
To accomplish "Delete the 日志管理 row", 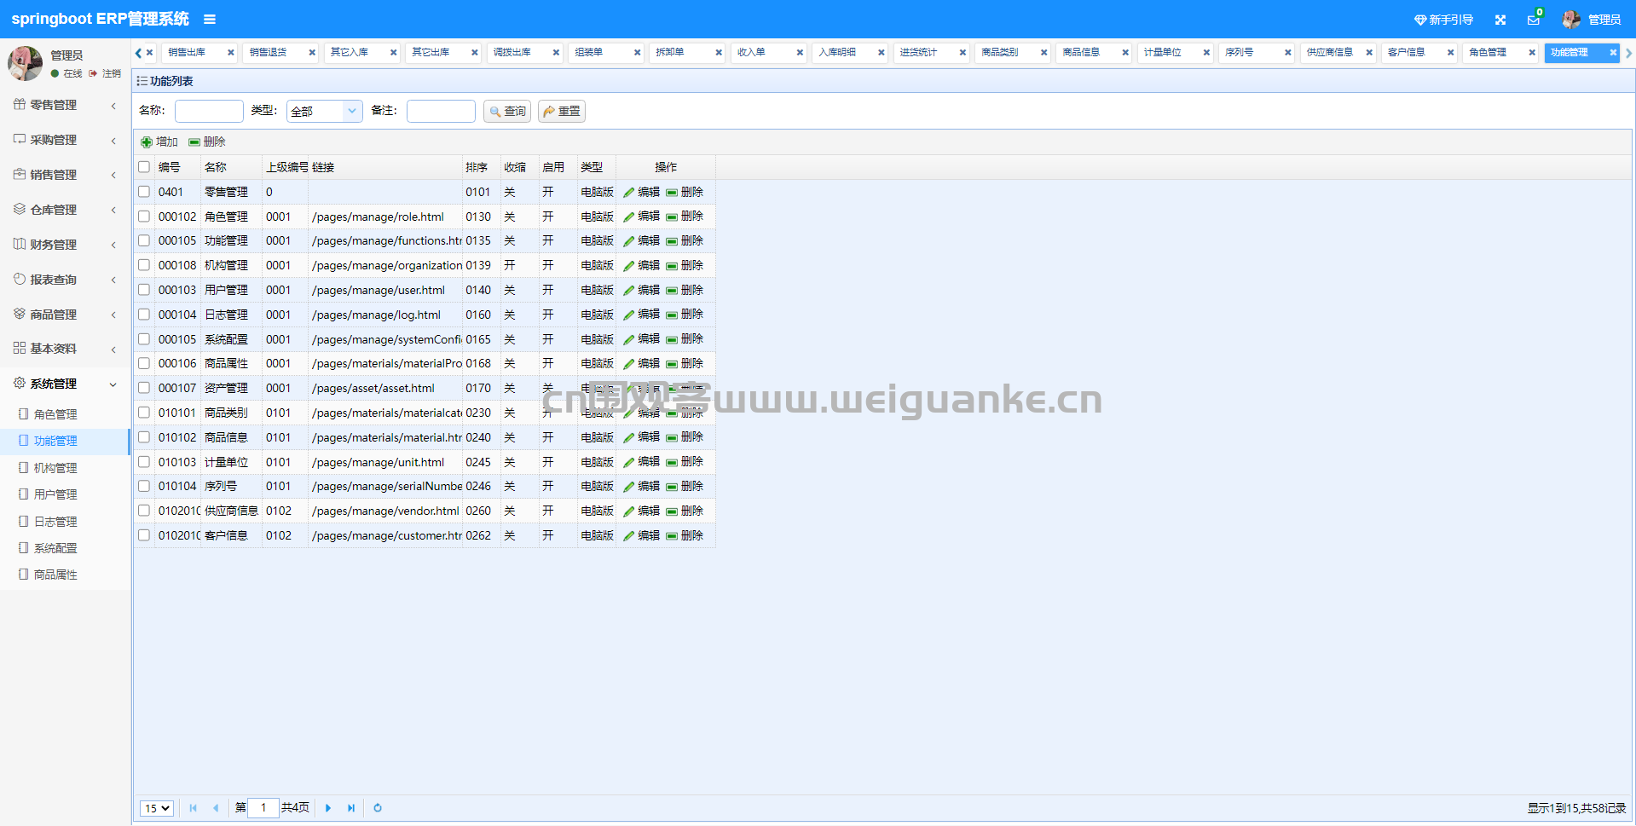I will point(685,315).
